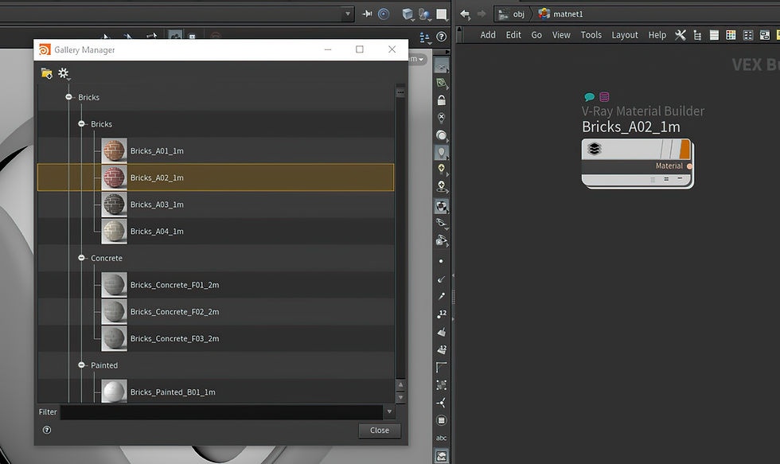This screenshot has height=464, width=780.
Task: Click the wrench and screwdriver toolbar icon
Action: 681,35
